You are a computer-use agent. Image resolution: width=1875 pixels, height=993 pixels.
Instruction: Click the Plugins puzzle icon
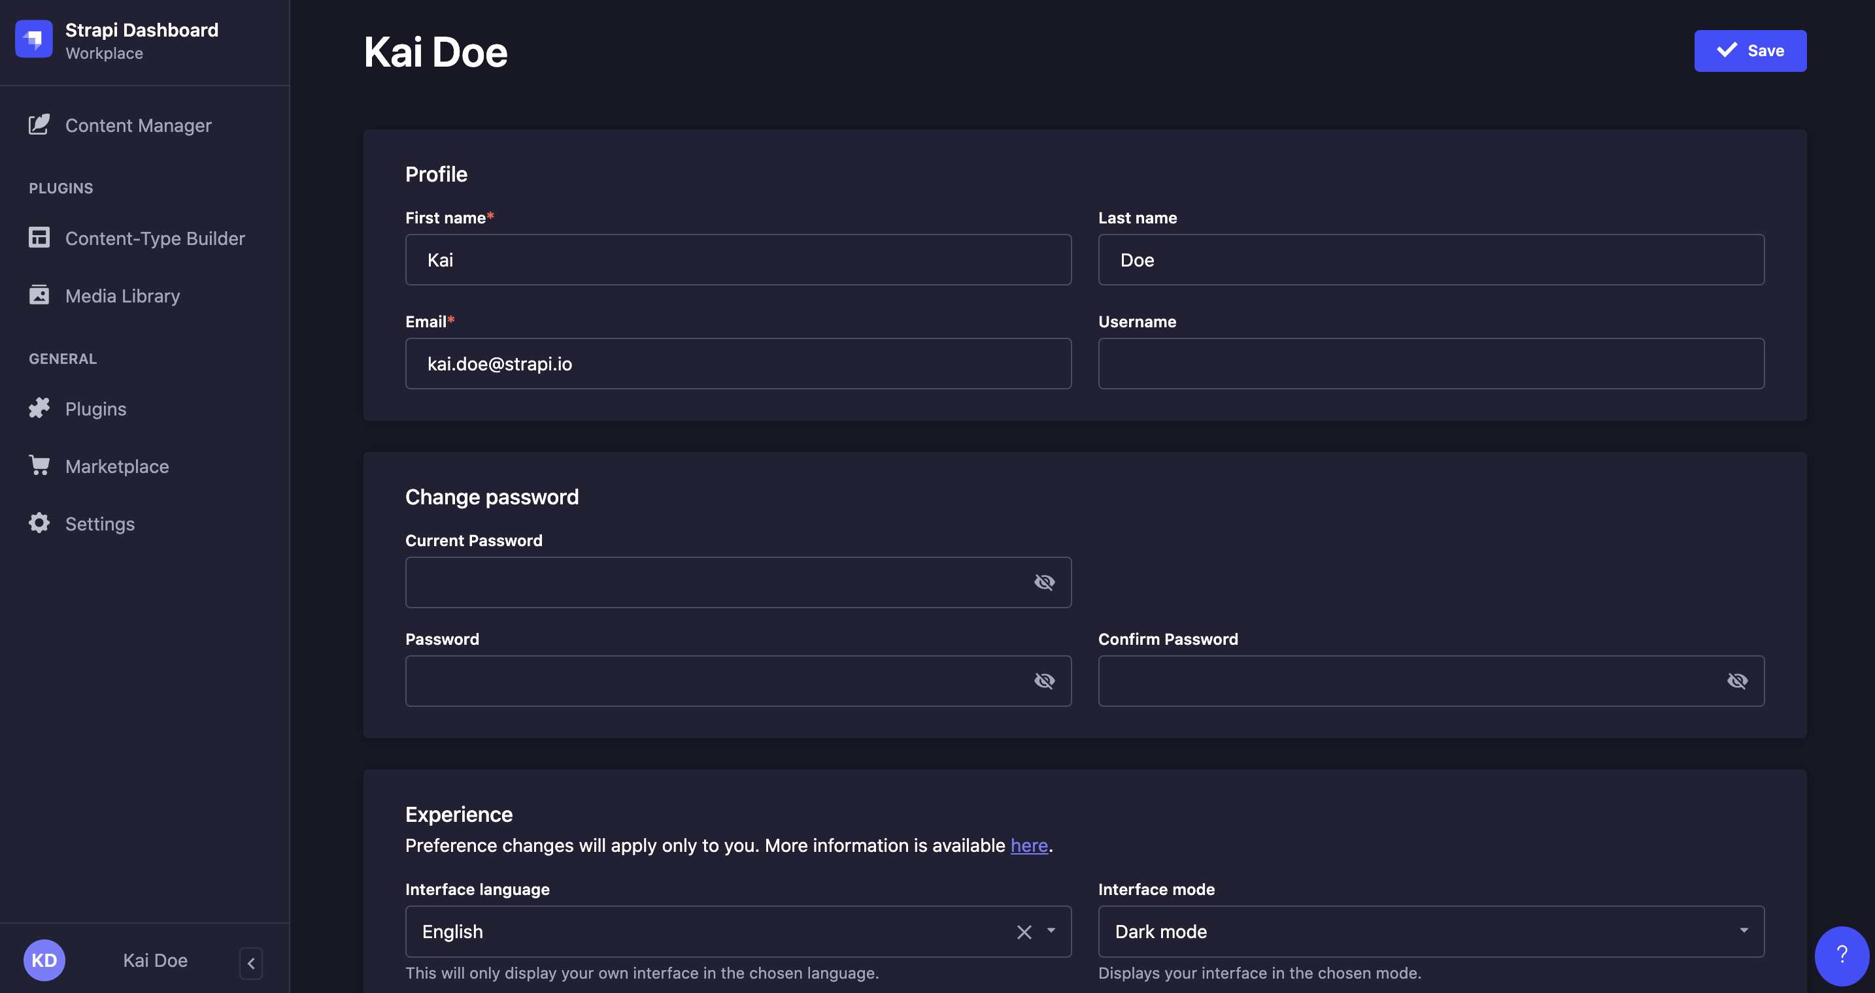pos(39,408)
